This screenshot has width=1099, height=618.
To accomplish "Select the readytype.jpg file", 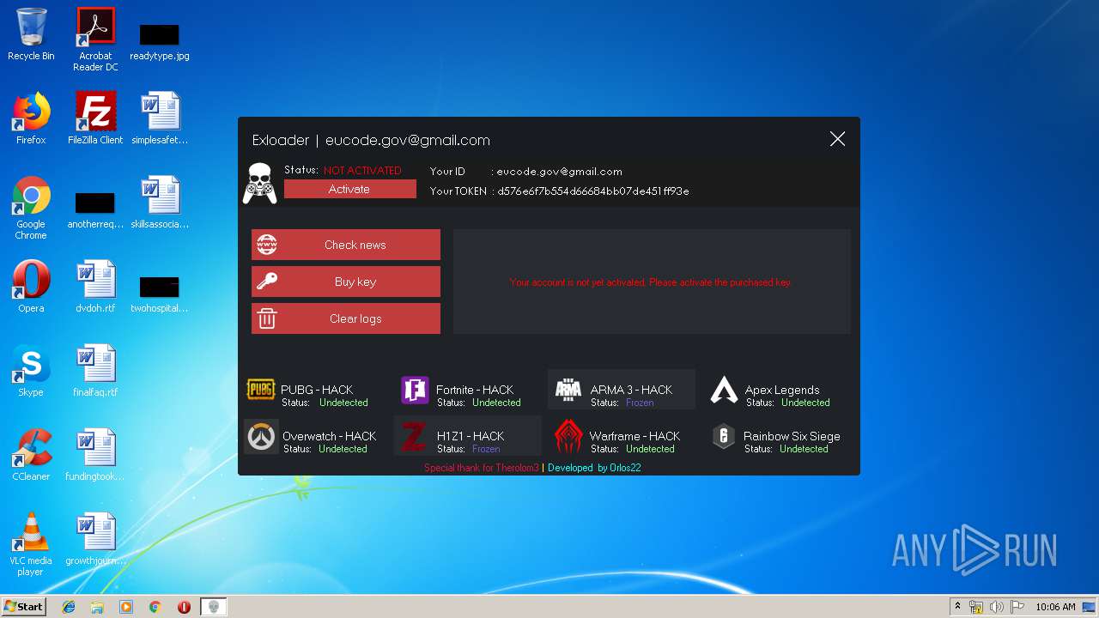I will point(160,41).
